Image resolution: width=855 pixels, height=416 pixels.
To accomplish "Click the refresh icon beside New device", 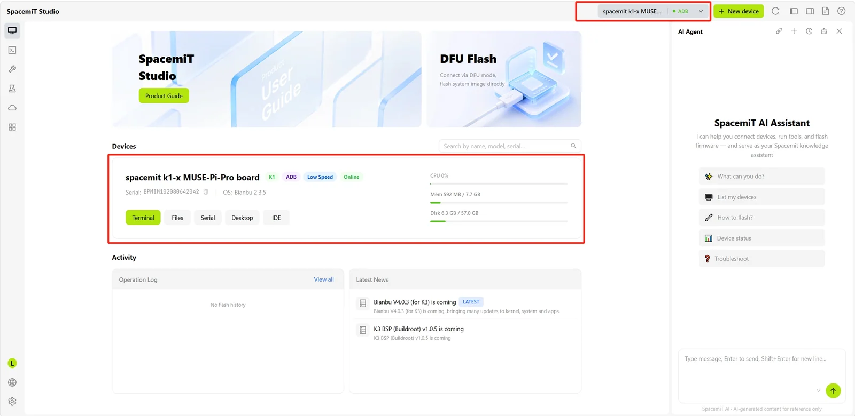I will 775,11.
